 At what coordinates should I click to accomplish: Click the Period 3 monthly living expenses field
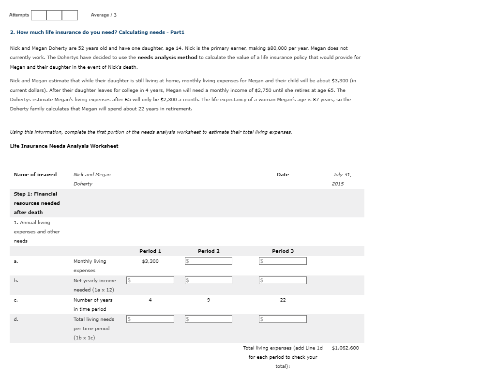click(x=283, y=260)
